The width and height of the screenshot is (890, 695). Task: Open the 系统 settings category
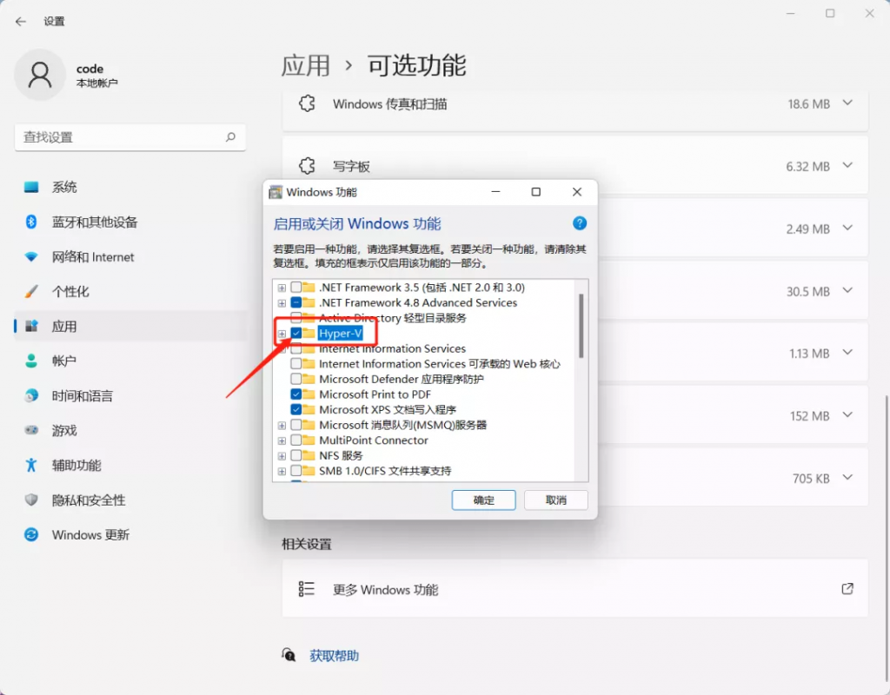point(130,188)
